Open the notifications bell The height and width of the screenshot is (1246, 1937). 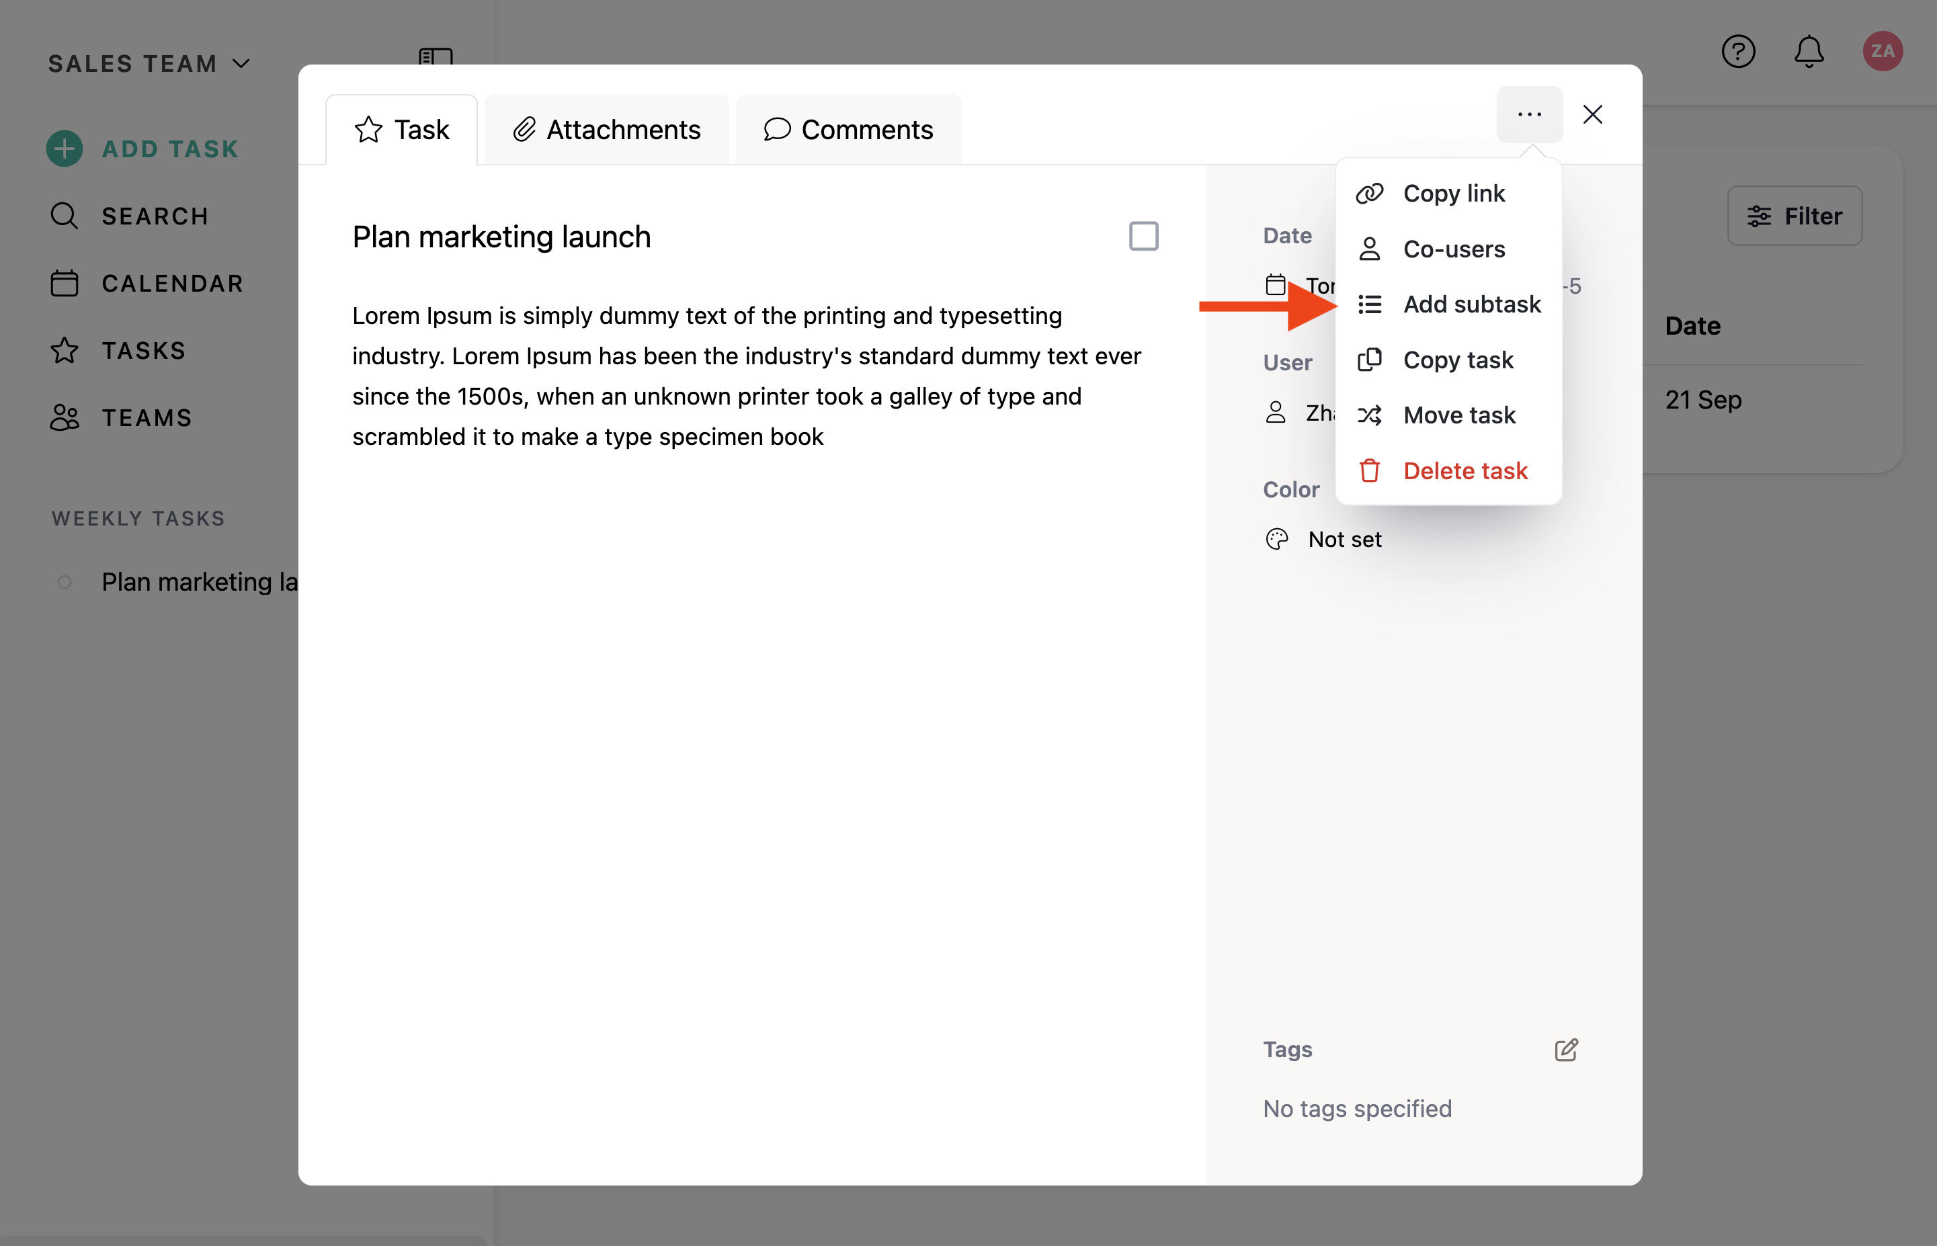1809,52
